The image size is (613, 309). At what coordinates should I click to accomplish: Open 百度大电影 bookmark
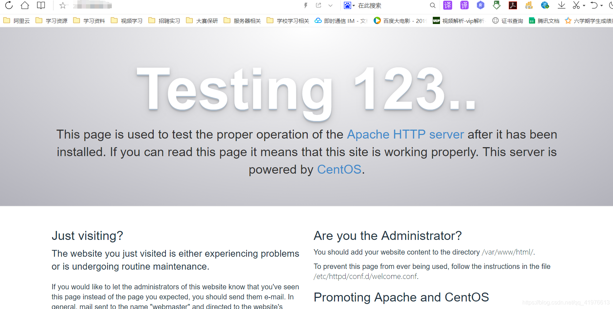(400, 21)
